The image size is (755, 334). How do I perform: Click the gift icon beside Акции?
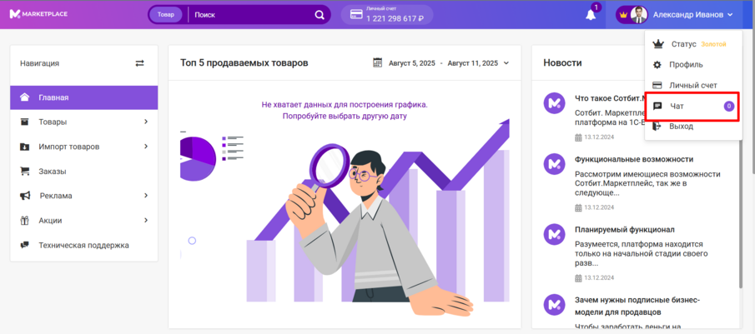24,221
